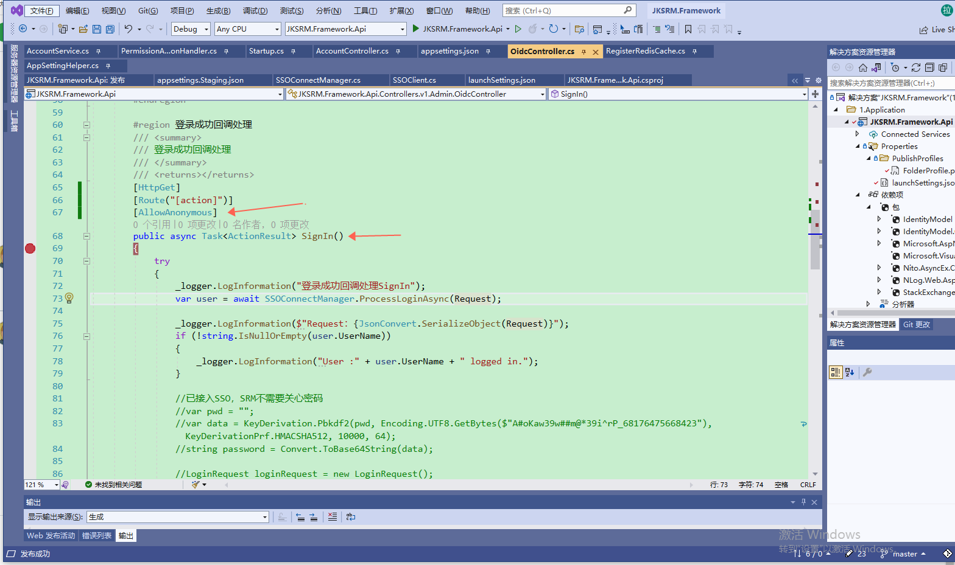Click the Open File folder icon

click(x=83, y=29)
